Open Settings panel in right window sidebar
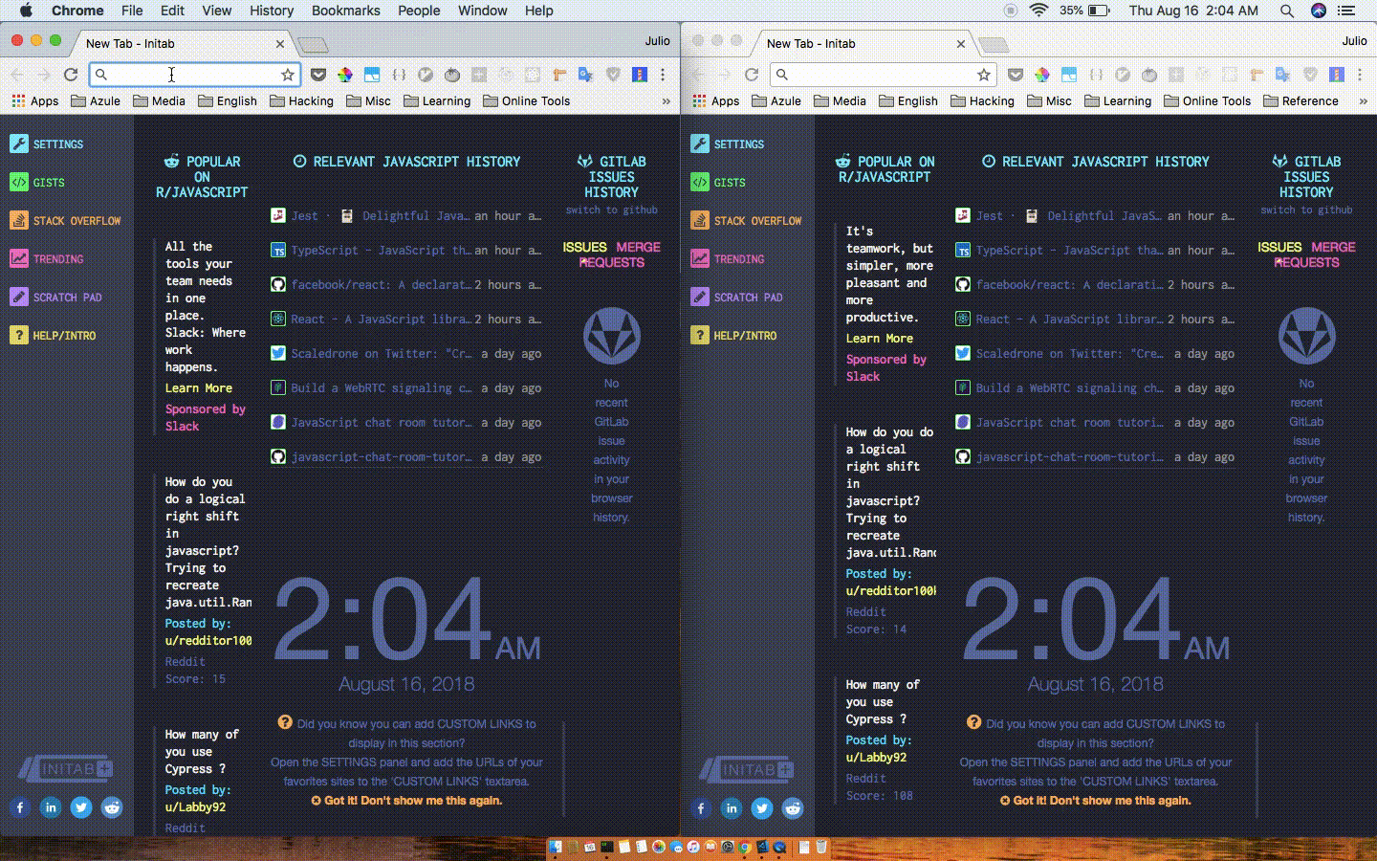This screenshot has height=861, width=1377. click(728, 144)
